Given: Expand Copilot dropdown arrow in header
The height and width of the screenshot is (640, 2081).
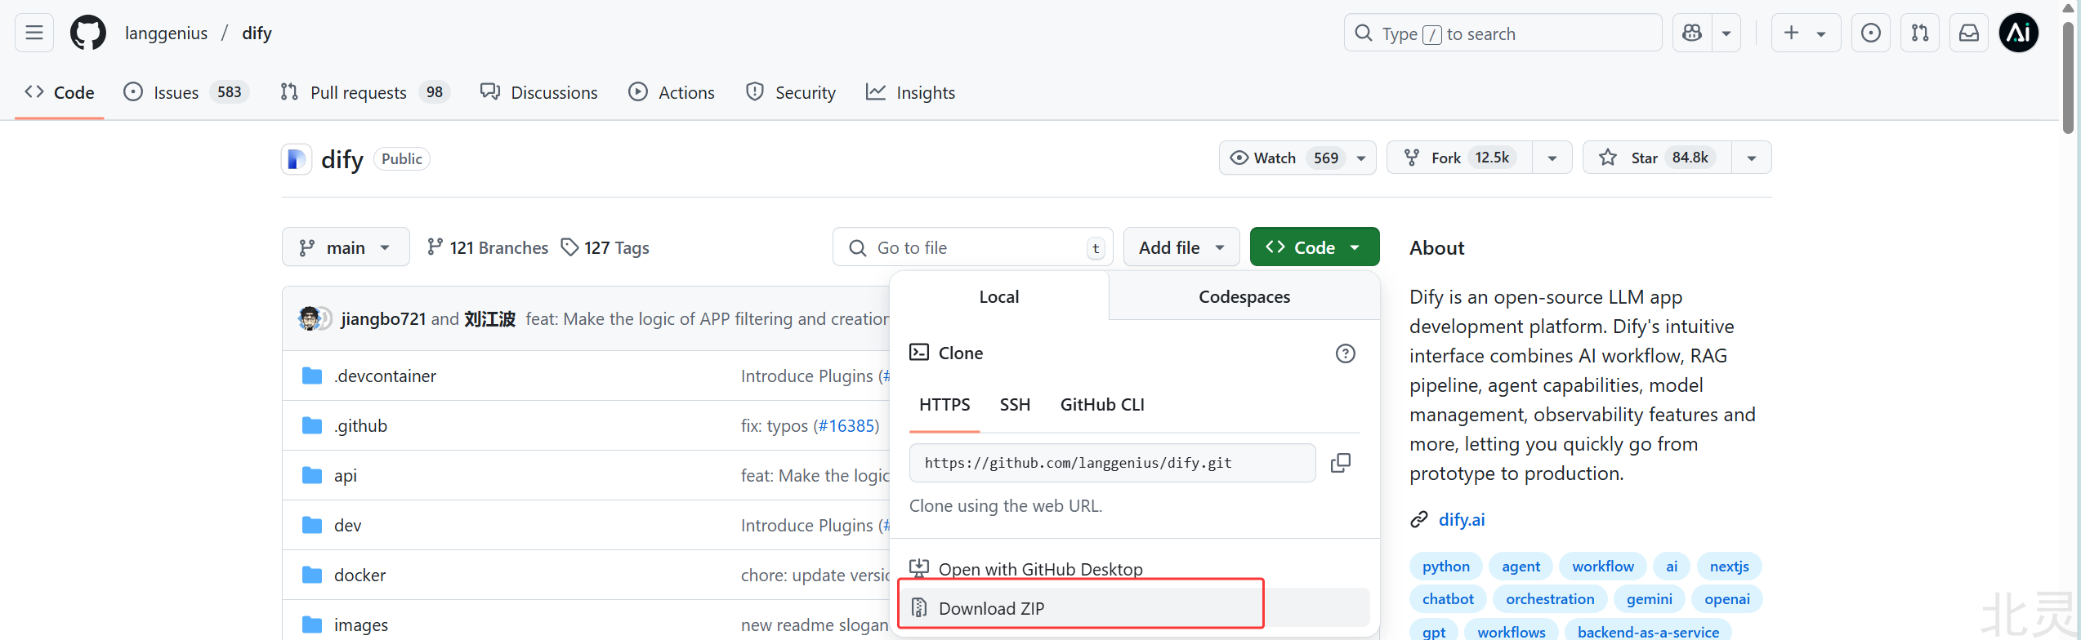Looking at the screenshot, I should pos(1726,33).
